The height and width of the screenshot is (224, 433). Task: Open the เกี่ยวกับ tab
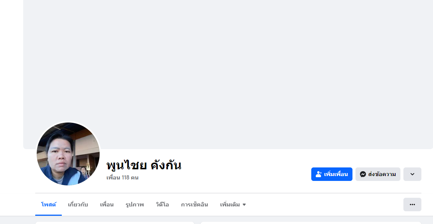pos(78,205)
